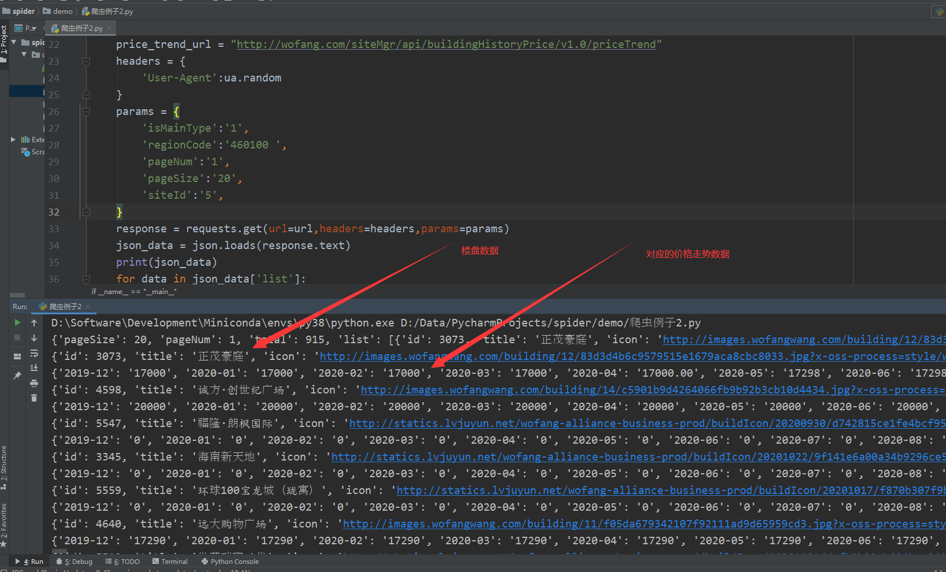This screenshot has height=572, width=946.
Task: Collapse the demo folder node
Action: coord(24,54)
